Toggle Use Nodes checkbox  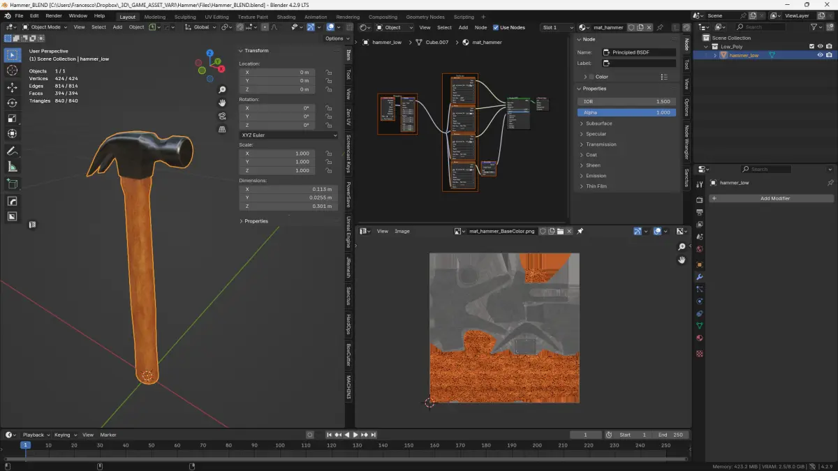point(496,27)
